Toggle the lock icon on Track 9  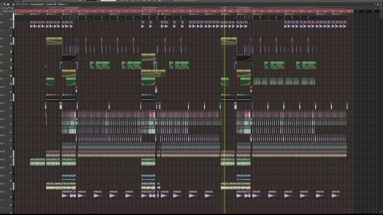pos(11,84)
